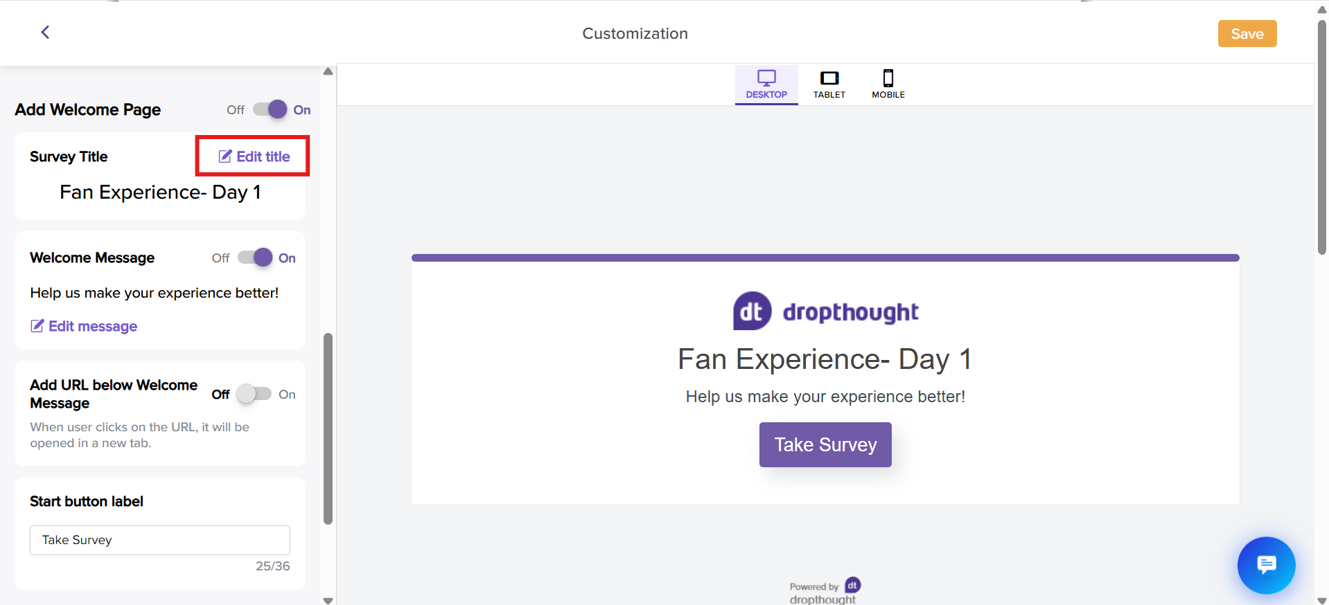Screen dimensions: 1329x605
Task: Click the page scroll-up arrow
Action: click(1321, 9)
